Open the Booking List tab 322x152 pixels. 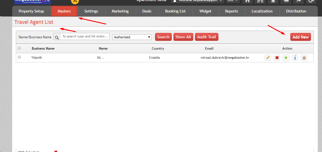click(x=175, y=11)
